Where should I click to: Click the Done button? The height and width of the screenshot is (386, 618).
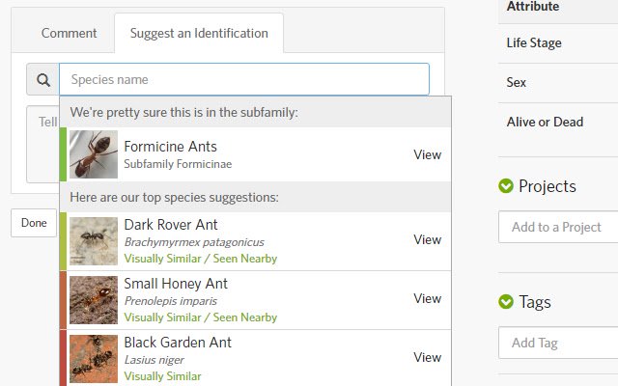point(34,223)
